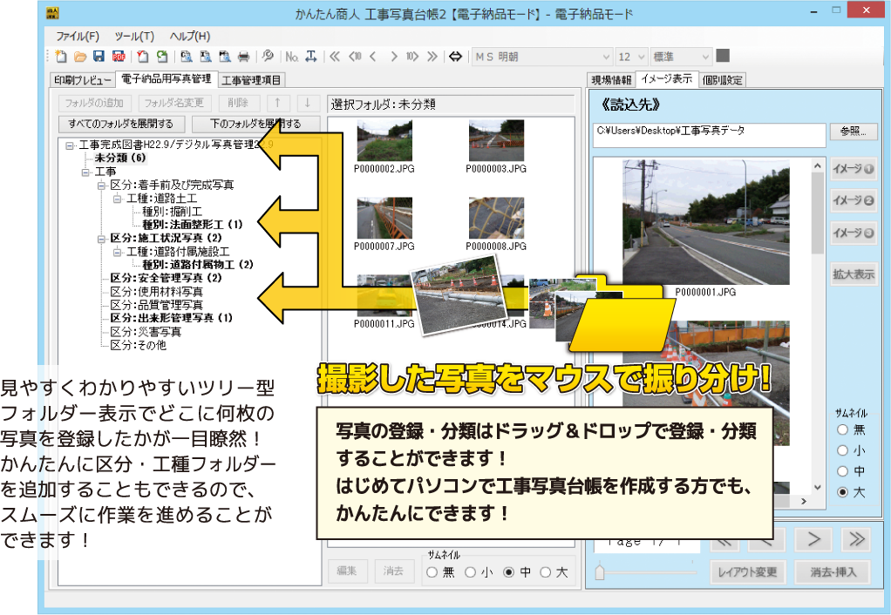Click the No. numbering toolbar icon
Image resolution: width=891 pixels, height=615 pixels.
[x=291, y=57]
